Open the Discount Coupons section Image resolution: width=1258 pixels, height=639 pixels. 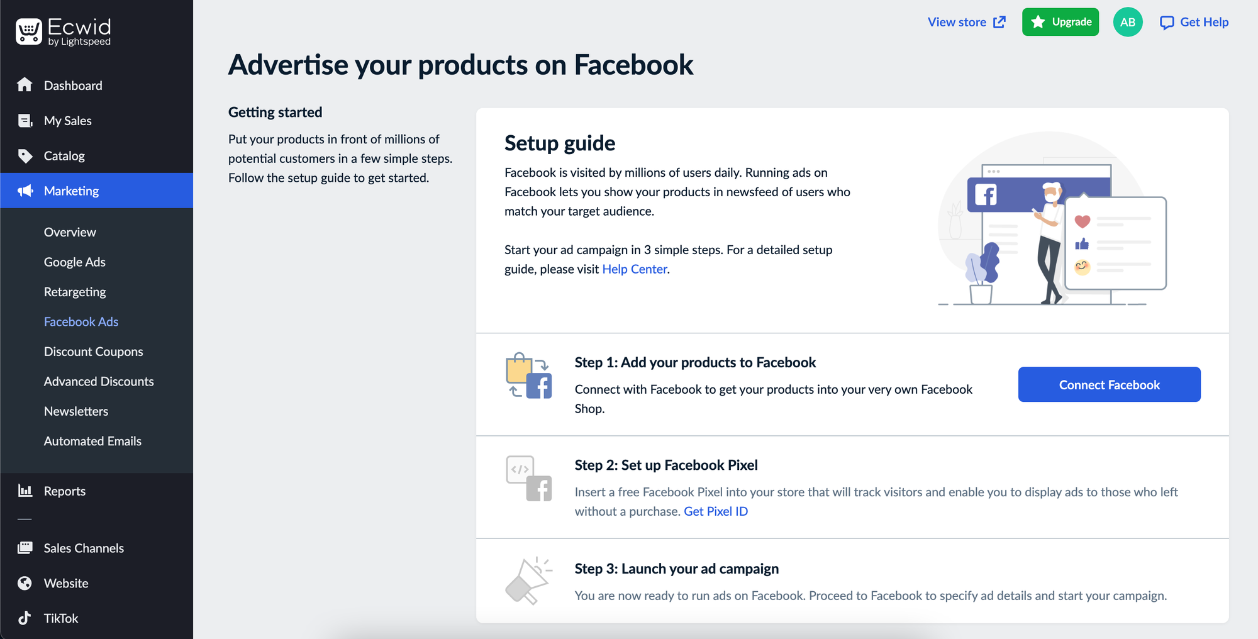[93, 351]
